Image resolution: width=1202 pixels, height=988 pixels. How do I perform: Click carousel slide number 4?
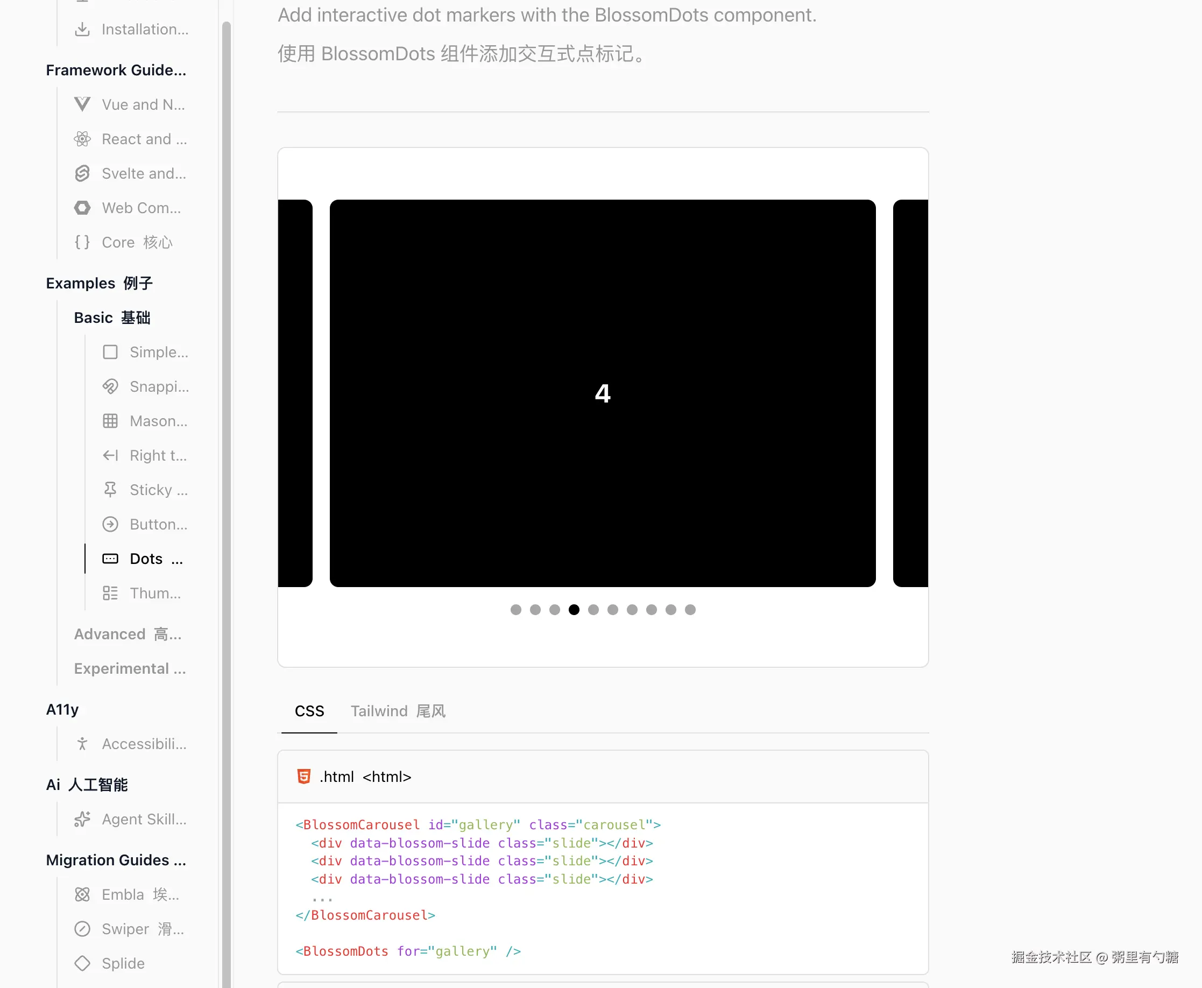coord(603,393)
